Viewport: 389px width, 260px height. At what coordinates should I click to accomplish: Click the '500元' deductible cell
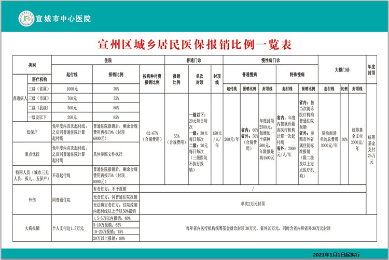coord(72,107)
